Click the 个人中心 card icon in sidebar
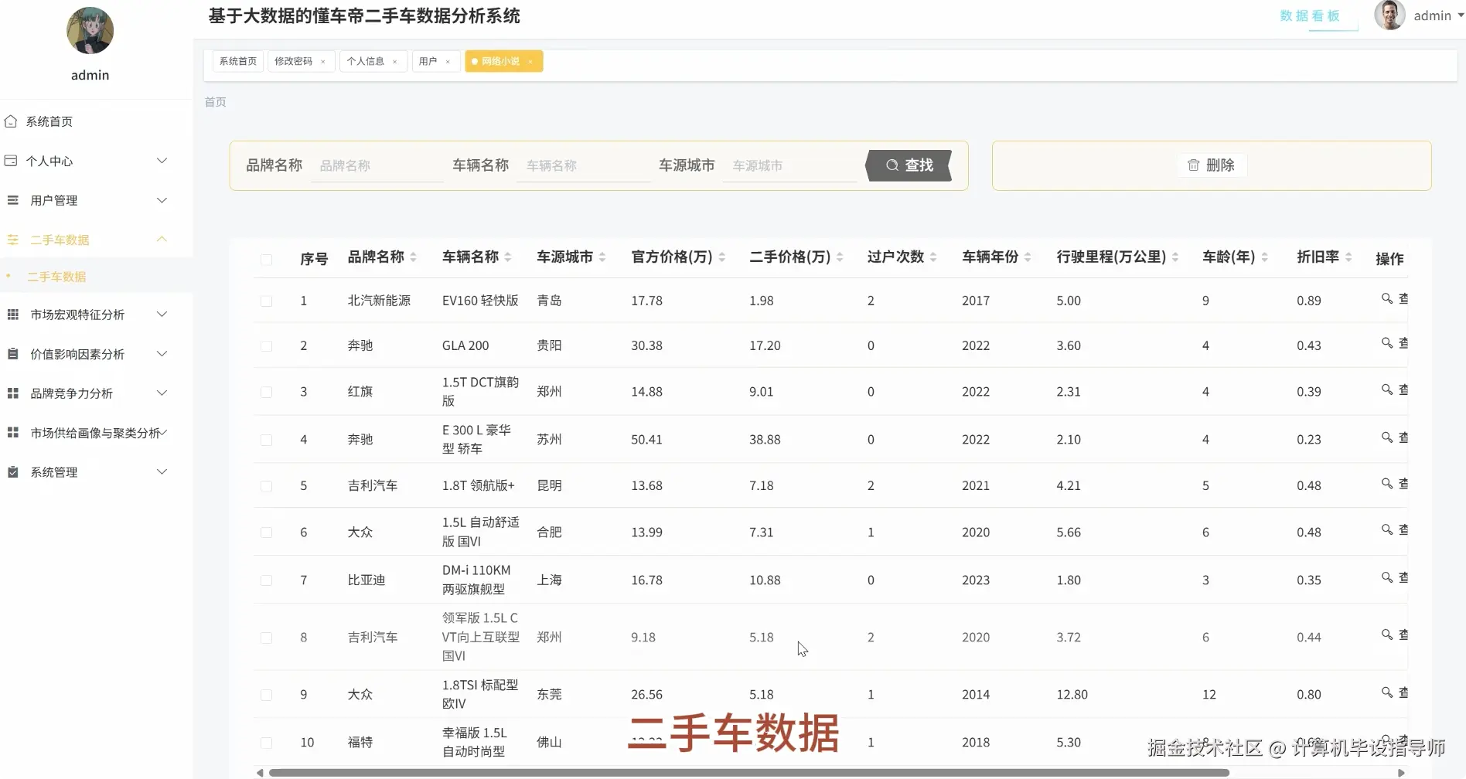Screen dimensions: 1466x779 tap(11, 161)
